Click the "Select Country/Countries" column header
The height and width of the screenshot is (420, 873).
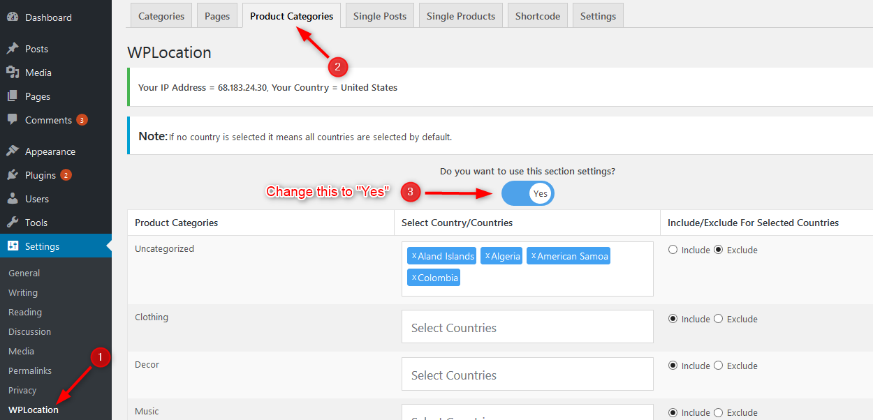tap(457, 223)
